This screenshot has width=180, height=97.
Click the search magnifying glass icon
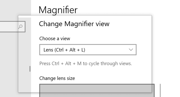20,27
